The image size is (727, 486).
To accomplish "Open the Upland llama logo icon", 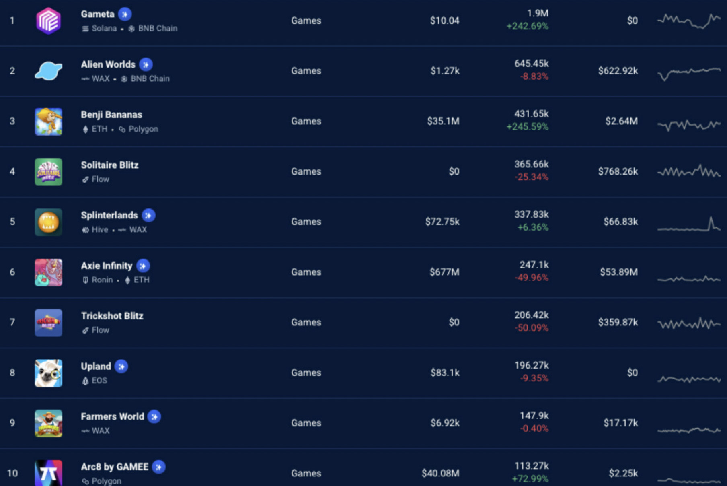I will pyautogui.click(x=48, y=373).
